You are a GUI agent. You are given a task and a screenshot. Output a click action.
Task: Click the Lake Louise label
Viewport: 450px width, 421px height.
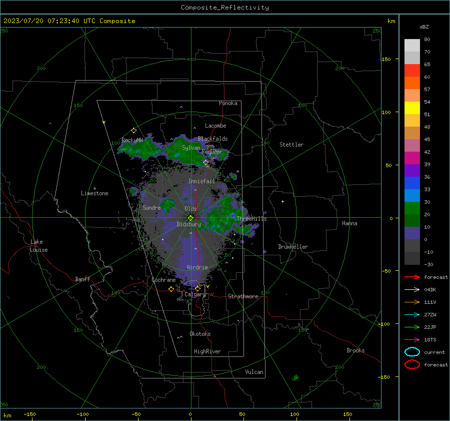(x=38, y=246)
